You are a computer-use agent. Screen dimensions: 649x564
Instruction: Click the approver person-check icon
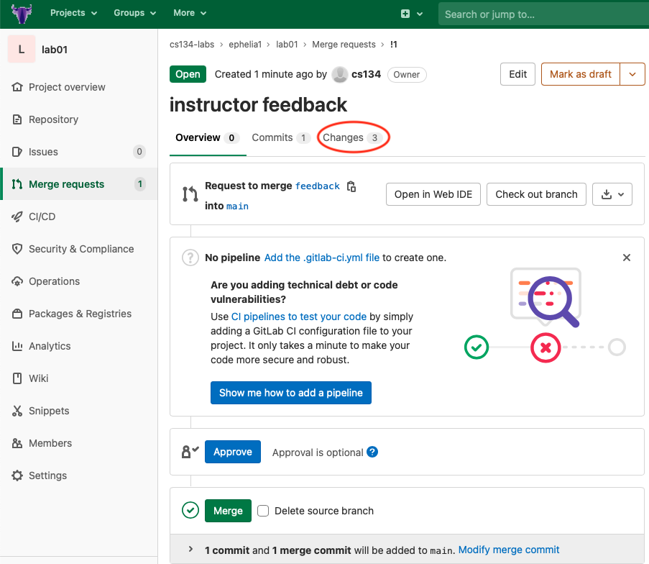coord(190,452)
